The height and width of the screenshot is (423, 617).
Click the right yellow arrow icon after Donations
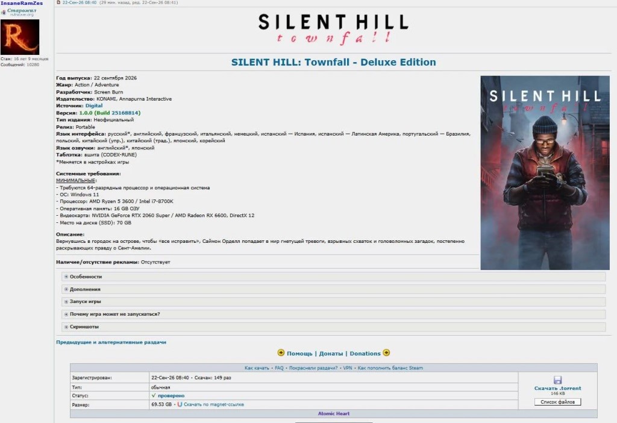[386, 352]
